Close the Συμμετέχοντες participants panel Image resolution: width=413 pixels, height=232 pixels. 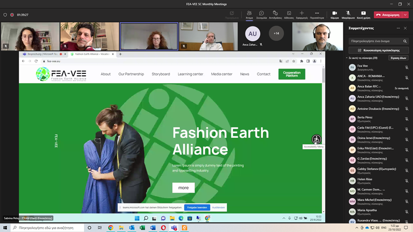(405, 28)
